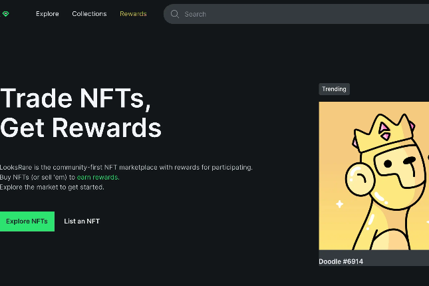Screen dimensions: 429x286
Task: Open the Doodle #6914 artwork thumbnail
Action: pyautogui.click(x=374, y=176)
